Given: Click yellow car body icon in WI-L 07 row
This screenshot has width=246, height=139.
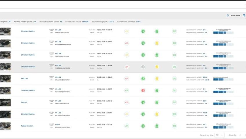Looking at the screenshot, I should pyautogui.click(x=126, y=31).
